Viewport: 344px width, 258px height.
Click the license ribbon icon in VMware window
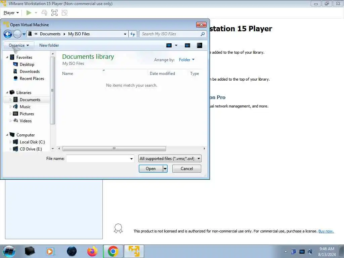coord(118,228)
